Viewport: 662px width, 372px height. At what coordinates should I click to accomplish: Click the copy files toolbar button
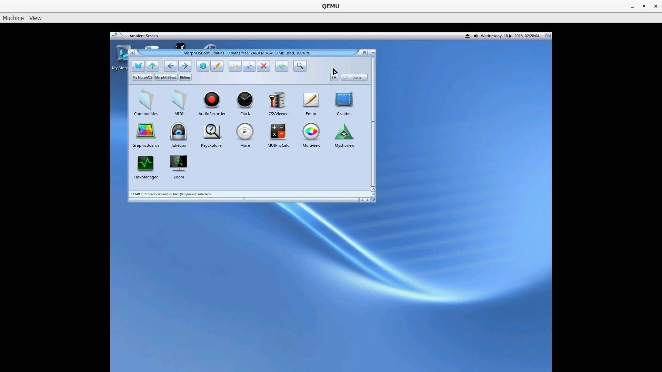point(235,66)
